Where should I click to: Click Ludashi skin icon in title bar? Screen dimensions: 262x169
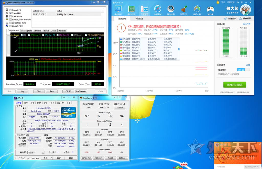(x=238, y=2)
